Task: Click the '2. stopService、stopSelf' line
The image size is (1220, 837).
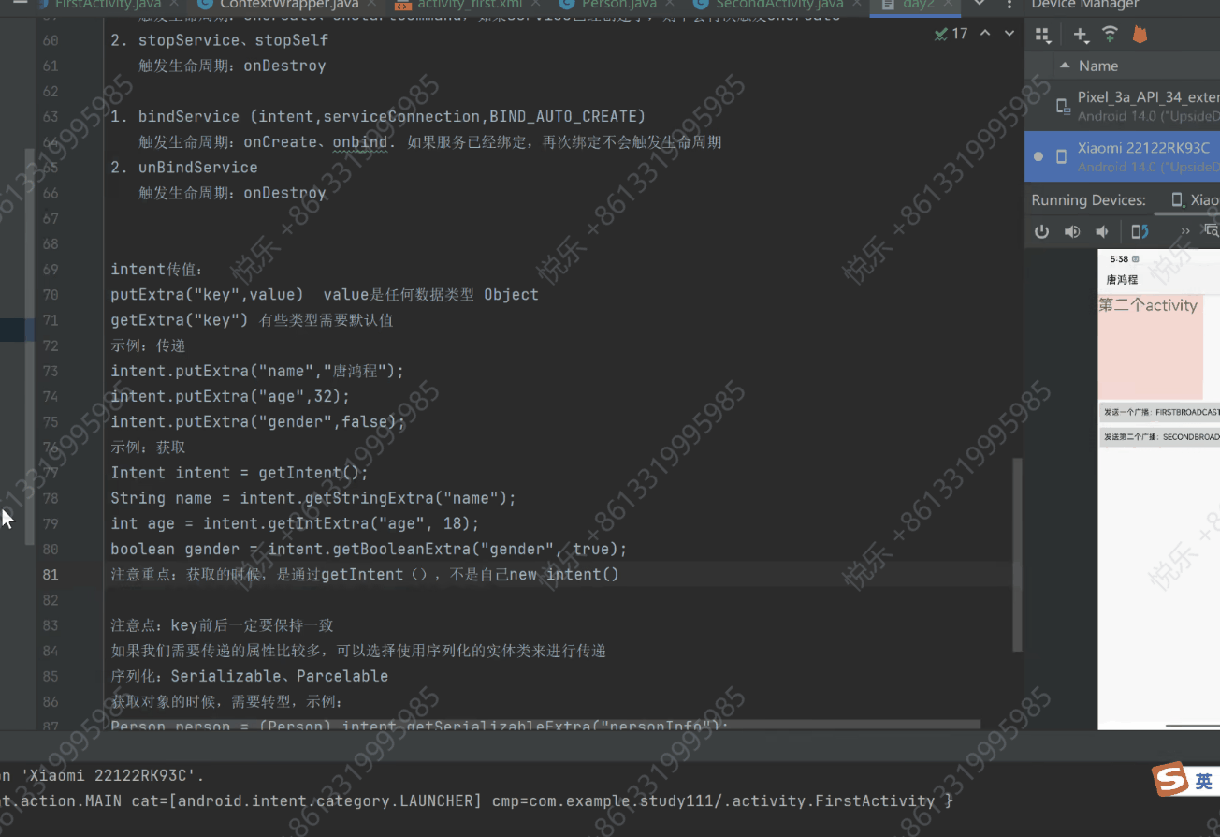Action: coord(219,40)
